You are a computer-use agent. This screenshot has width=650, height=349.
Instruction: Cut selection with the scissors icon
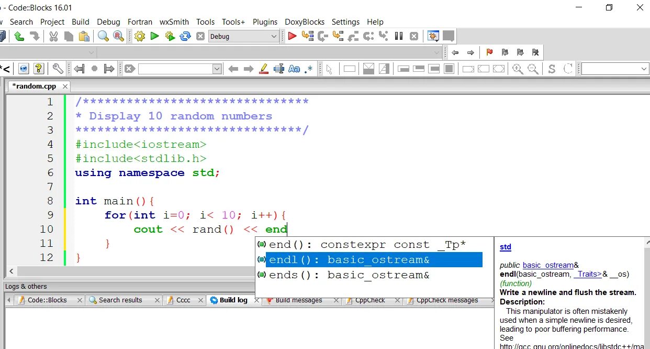(53, 36)
